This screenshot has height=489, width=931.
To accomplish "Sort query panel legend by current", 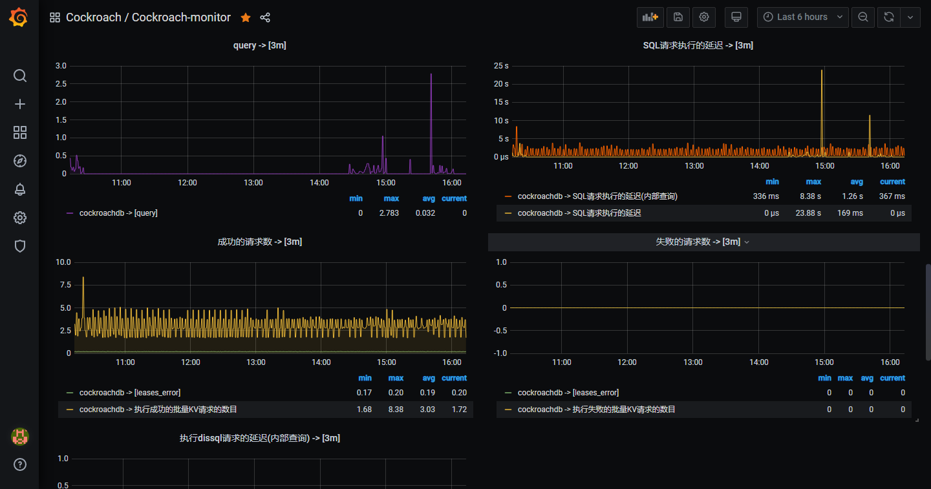I will 454,198.
